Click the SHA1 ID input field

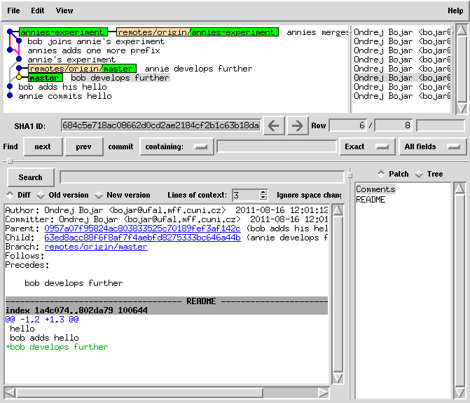(x=160, y=125)
